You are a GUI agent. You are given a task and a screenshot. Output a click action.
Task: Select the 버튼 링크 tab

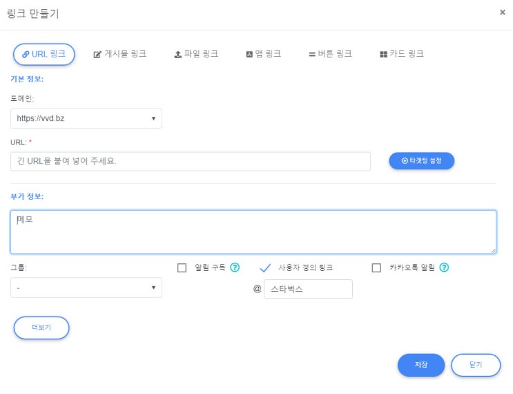click(330, 54)
